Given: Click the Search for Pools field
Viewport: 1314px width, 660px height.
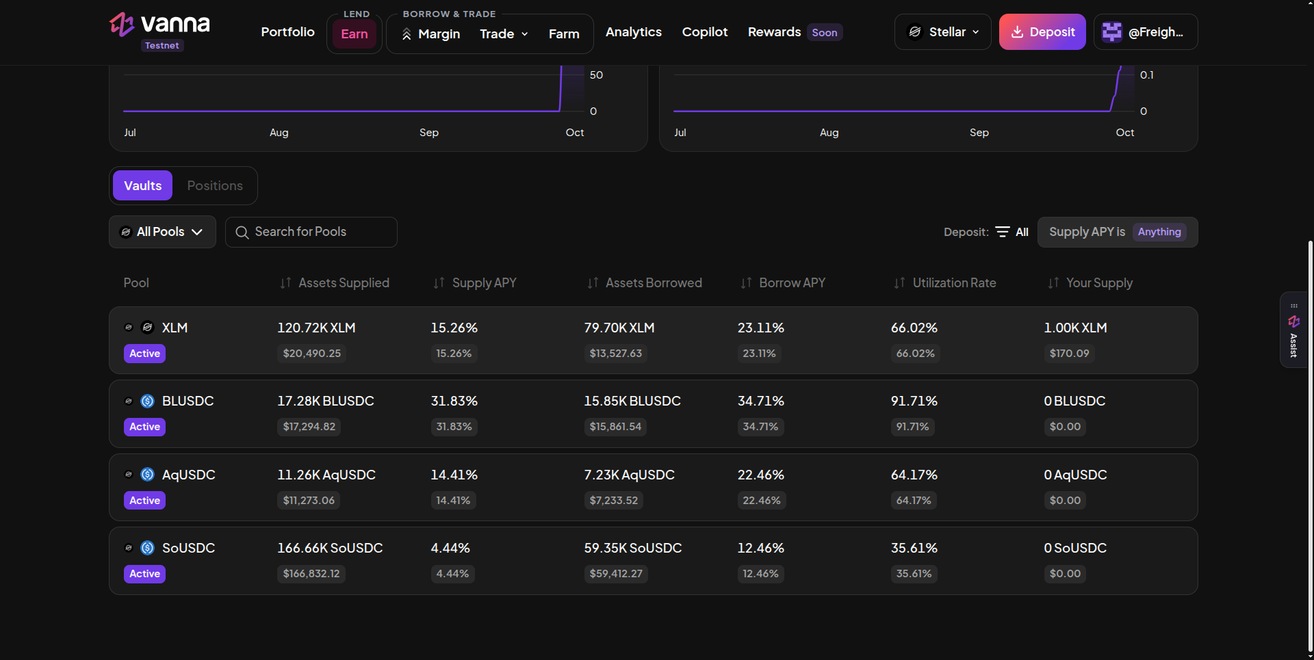Looking at the screenshot, I should click(x=311, y=232).
